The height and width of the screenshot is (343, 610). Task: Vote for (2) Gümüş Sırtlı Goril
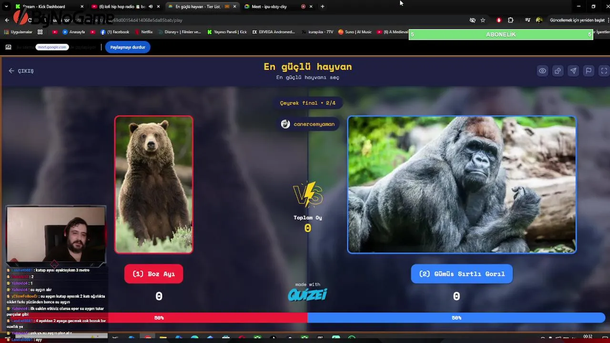coord(462,274)
